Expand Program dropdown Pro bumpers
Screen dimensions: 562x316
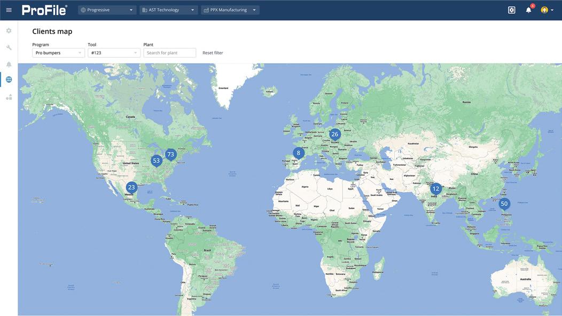(x=58, y=53)
